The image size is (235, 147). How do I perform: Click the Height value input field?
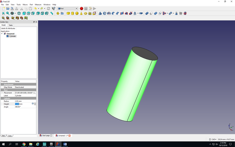pyautogui.click(x=23, y=104)
